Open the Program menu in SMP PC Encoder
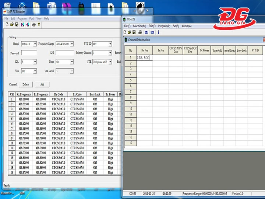The height and width of the screenshot is (199, 265). (x=22, y=18)
